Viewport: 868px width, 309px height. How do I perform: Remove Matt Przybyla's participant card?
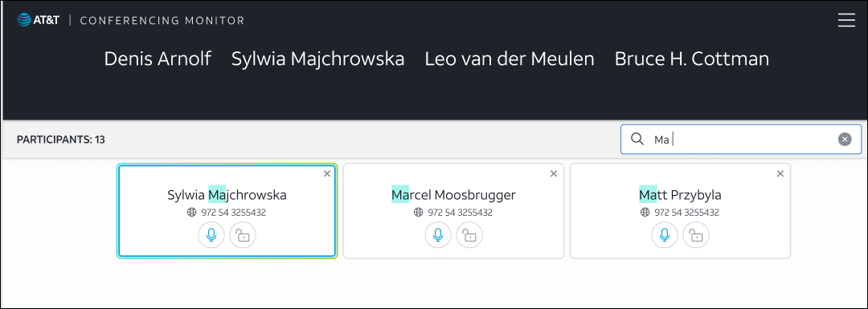pos(780,173)
